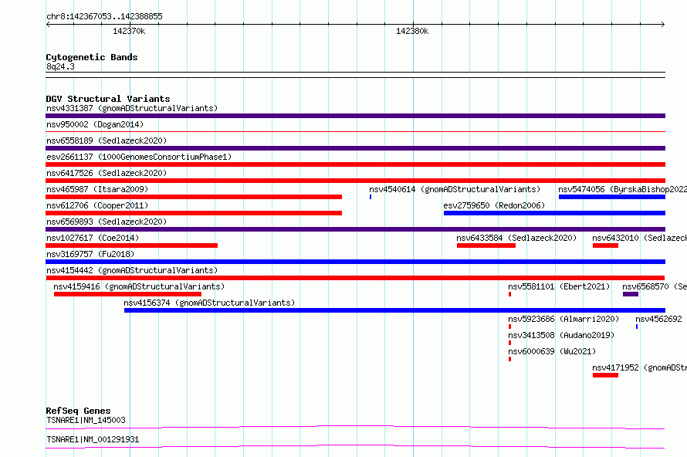This screenshot has height=457, width=687.
Task: Select nsv4154442 (gnomADStructuralVariants) label
Action: [132, 270]
